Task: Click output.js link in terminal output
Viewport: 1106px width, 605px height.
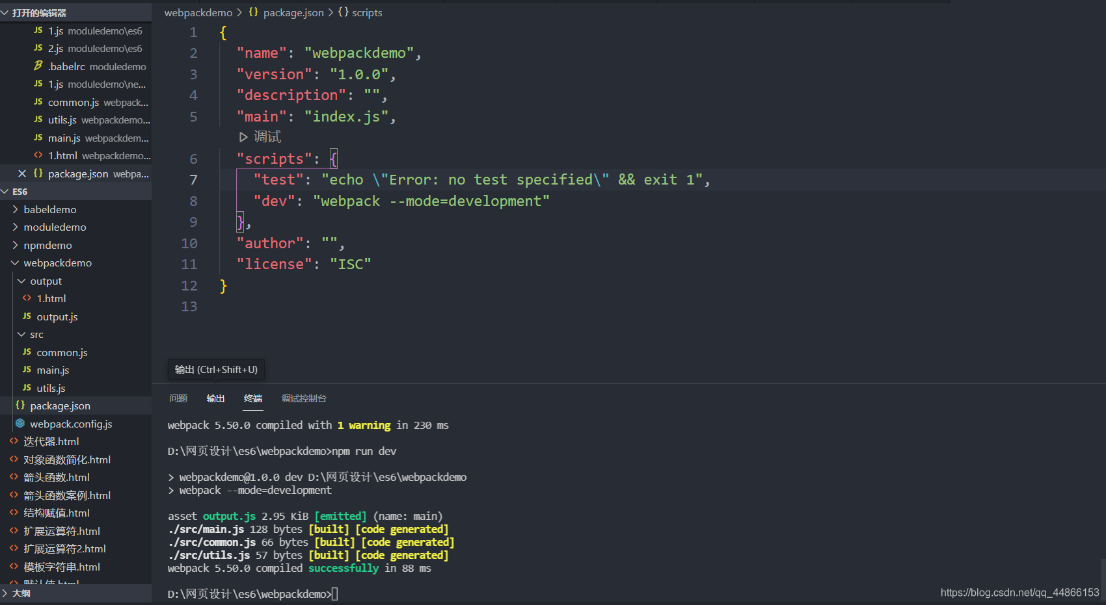Action: pos(229,516)
